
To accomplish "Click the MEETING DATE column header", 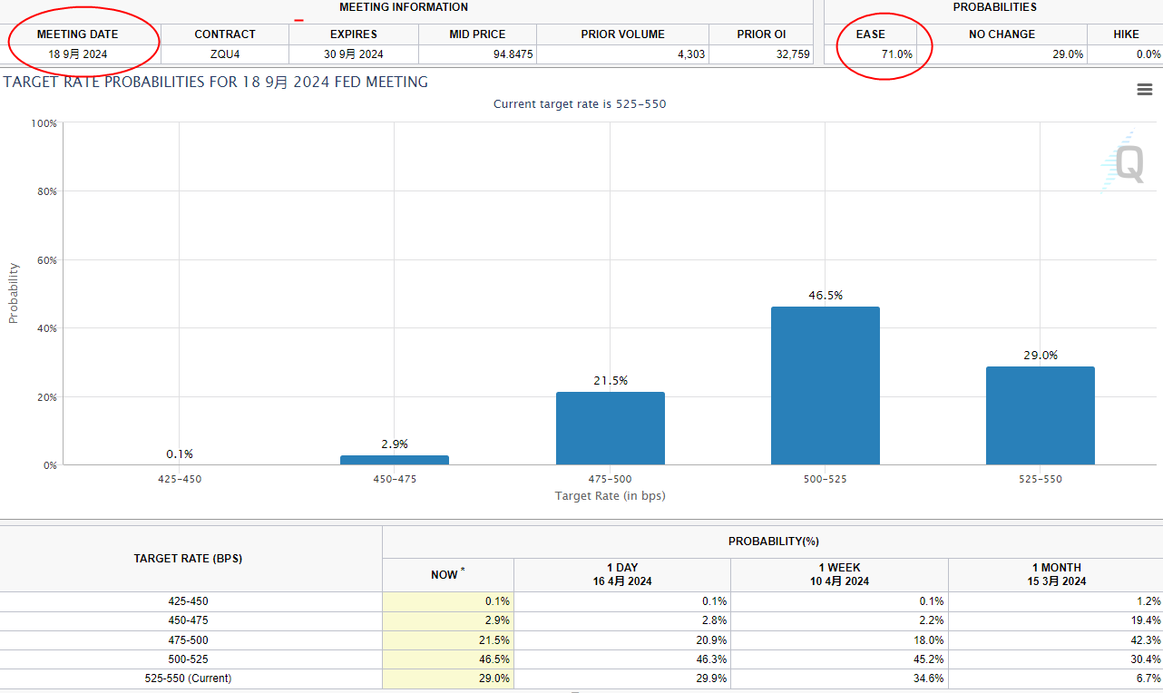I will coord(77,34).
